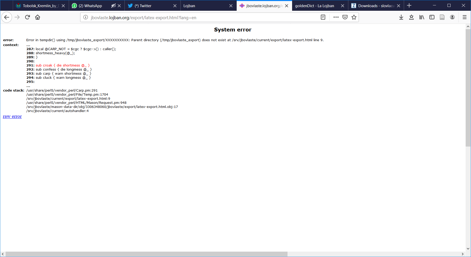Switch to the Twitter tab
The height and width of the screenshot is (257, 471).
(x=143, y=5)
